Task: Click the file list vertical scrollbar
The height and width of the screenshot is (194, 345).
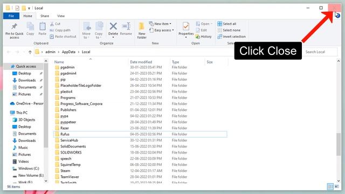Action: tap(339, 144)
